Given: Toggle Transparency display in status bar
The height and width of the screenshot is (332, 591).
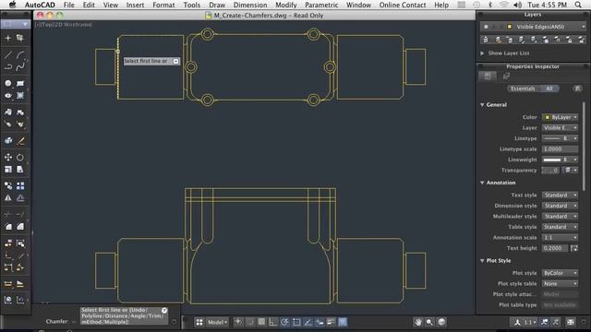Looking at the screenshot, I should tap(343, 322).
